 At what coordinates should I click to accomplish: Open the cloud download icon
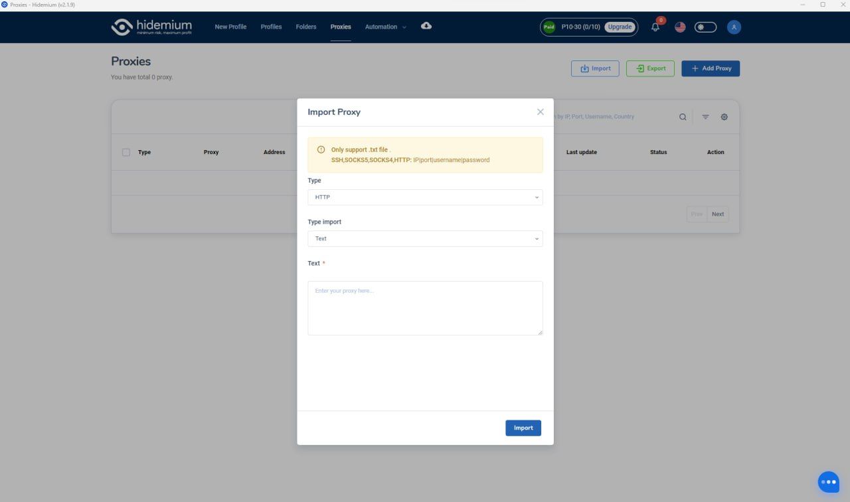point(426,26)
